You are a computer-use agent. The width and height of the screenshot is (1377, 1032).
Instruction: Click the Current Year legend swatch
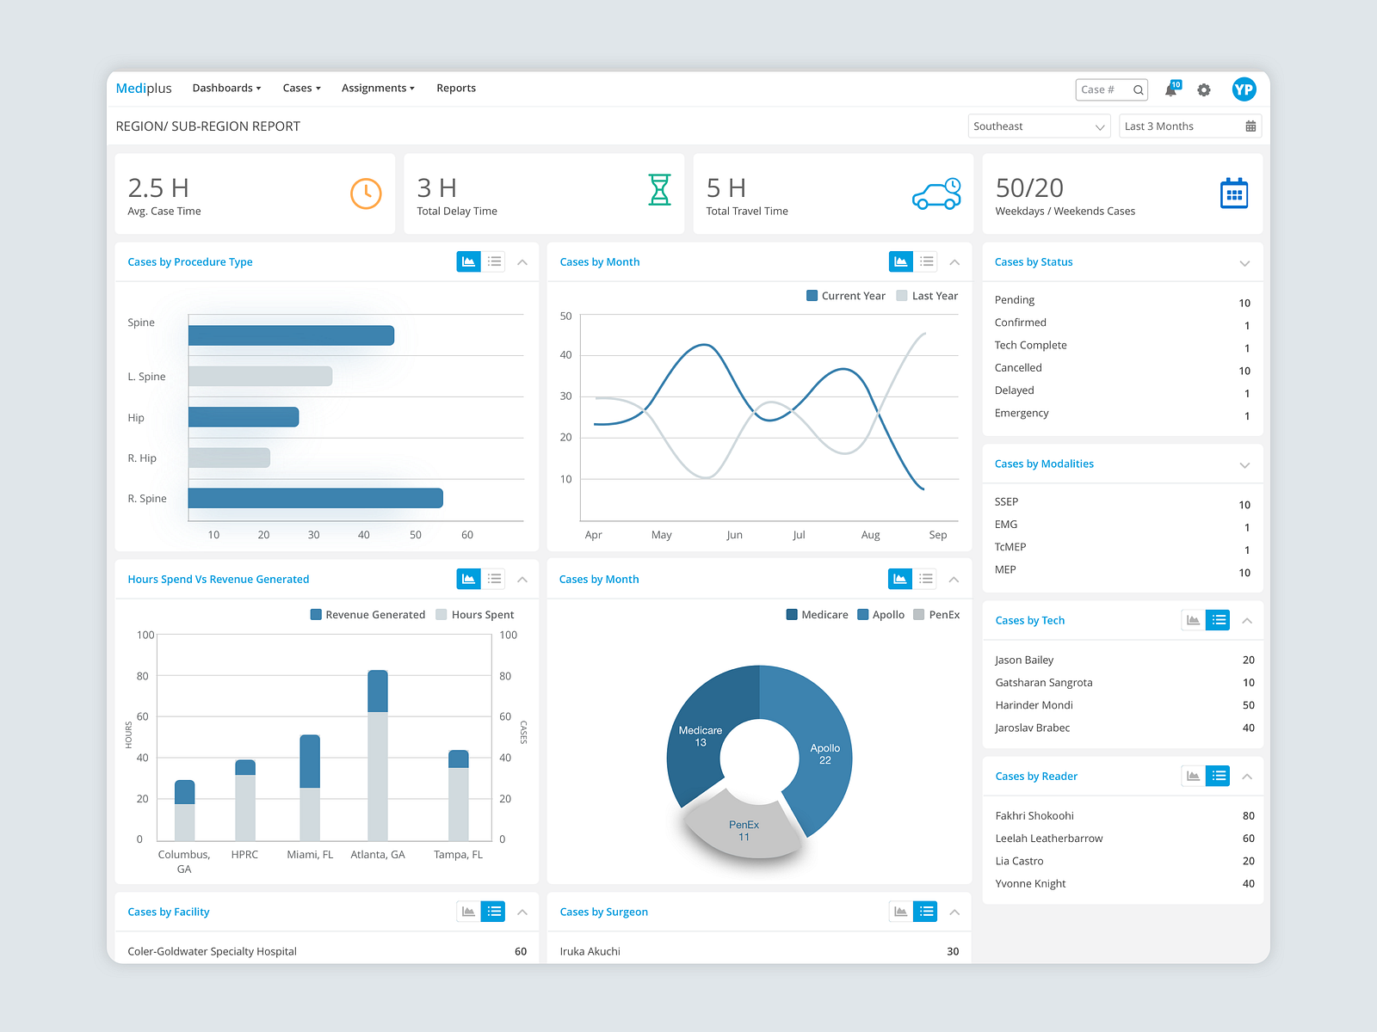click(811, 295)
